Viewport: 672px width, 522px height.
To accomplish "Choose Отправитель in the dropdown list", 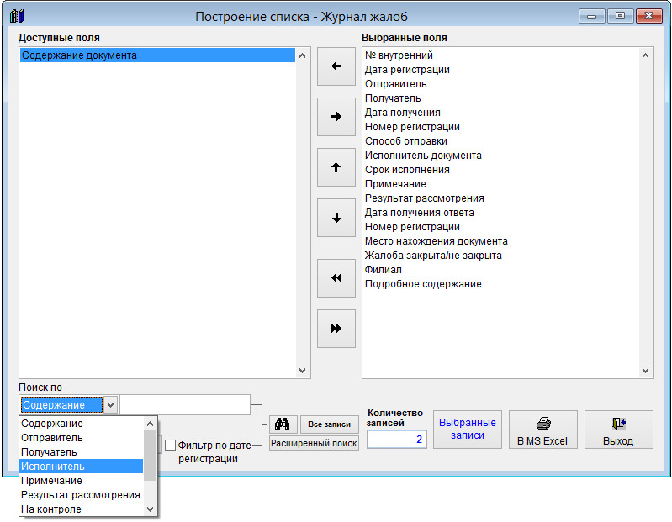I will point(81,438).
